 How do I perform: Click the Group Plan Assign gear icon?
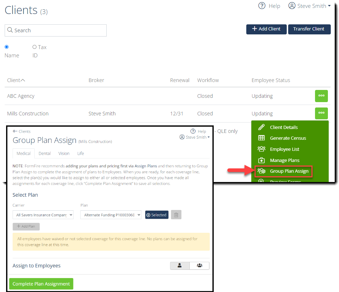pos(261,171)
